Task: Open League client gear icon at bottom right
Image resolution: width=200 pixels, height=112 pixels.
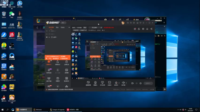Action: [x=165, y=89]
